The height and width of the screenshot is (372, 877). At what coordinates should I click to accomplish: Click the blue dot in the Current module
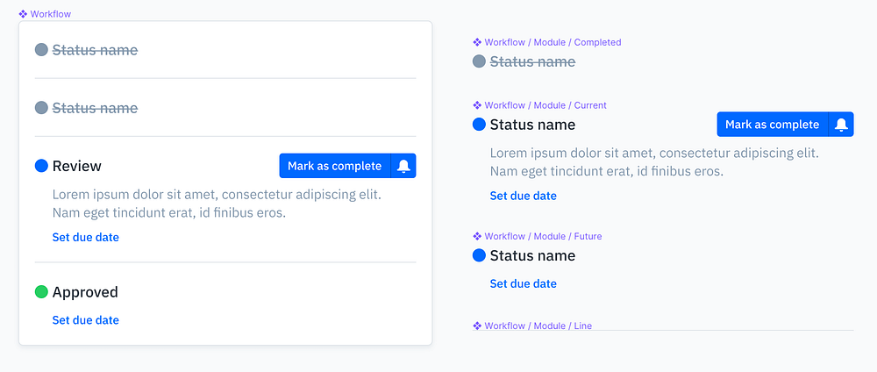(x=479, y=125)
